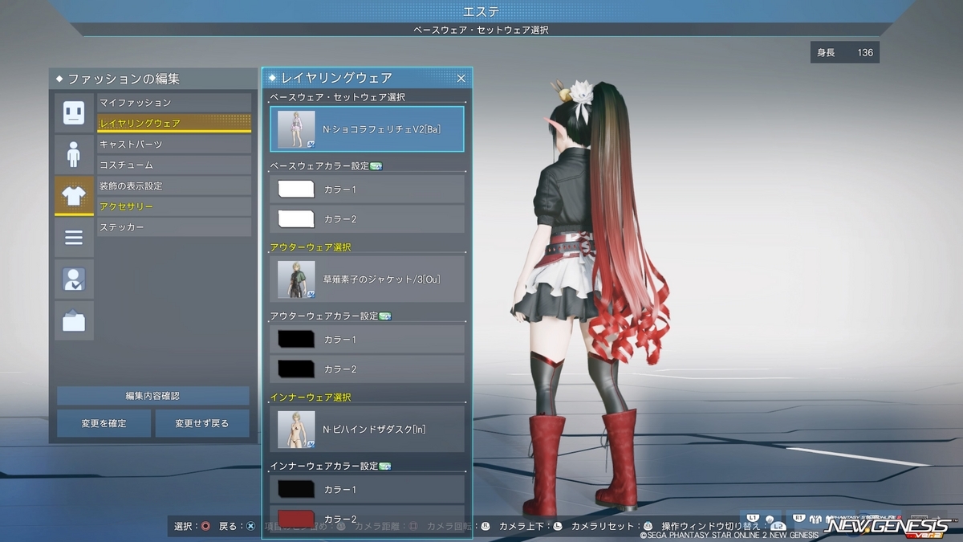Image resolution: width=963 pixels, height=542 pixels.
Task: Click カメラ上下 stick prompt icon
Action: coord(558,527)
